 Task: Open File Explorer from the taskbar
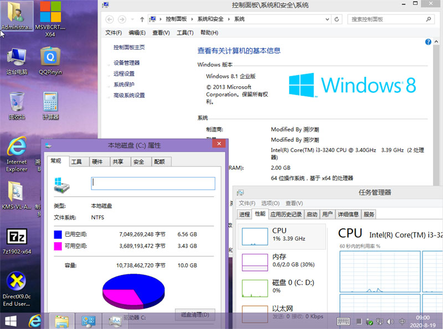tap(62, 321)
